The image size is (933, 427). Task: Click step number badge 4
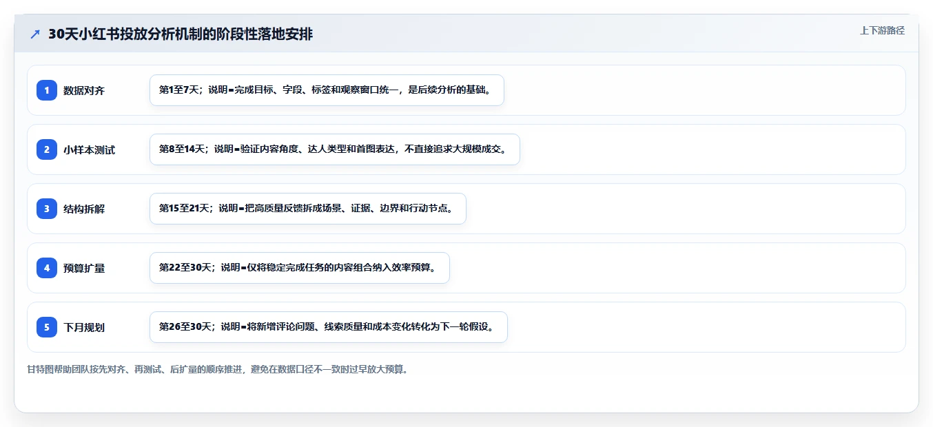pyautogui.click(x=47, y=268)
